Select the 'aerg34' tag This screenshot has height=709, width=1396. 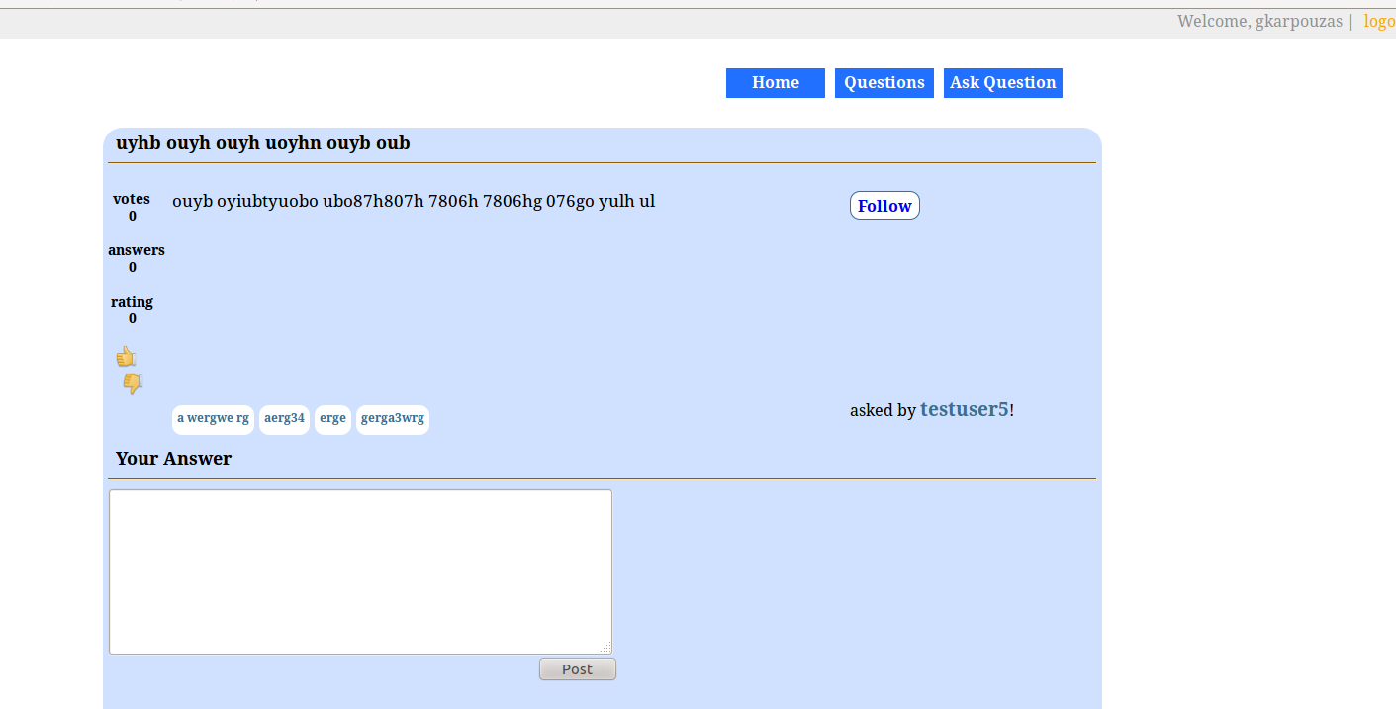click(x=284, y=419)
